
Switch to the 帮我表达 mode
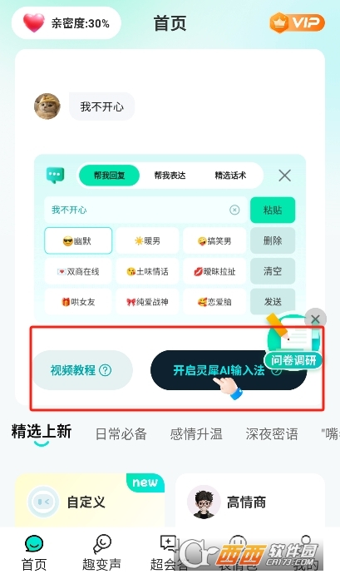coord(170,176)
